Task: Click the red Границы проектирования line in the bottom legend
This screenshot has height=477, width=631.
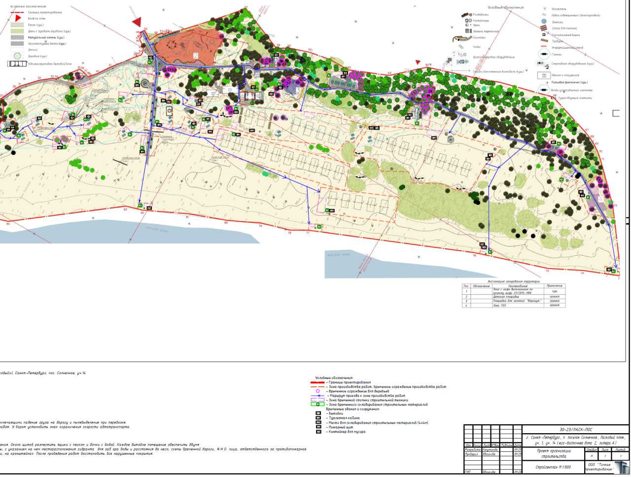Action: click(318, 382)
